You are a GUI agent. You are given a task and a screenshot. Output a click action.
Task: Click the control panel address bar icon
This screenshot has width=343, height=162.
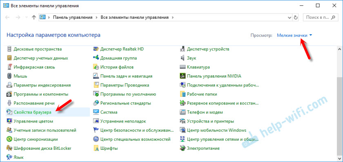point(43,18)
